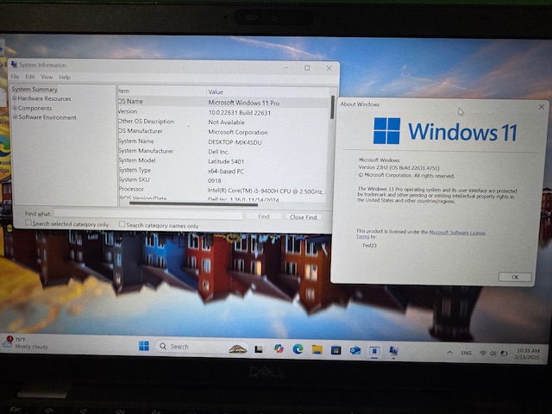Click the Find button

263,216
